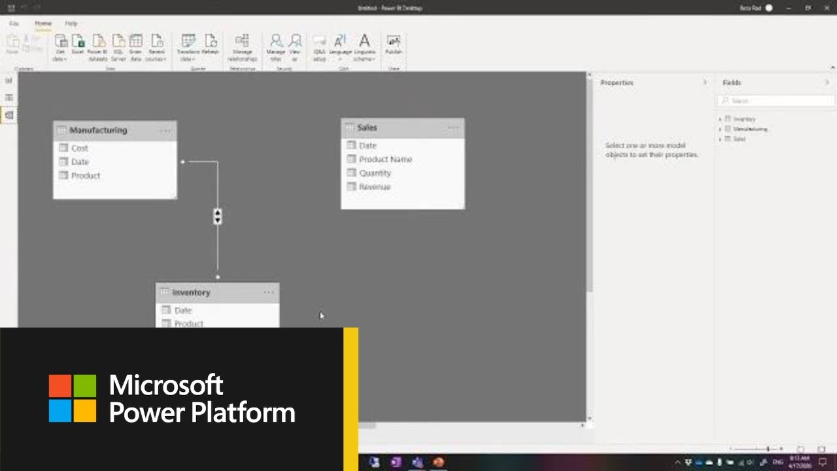Viewport: 837px width, 471px height.
Task: Import data from Excel
Action: pos(78,44)
